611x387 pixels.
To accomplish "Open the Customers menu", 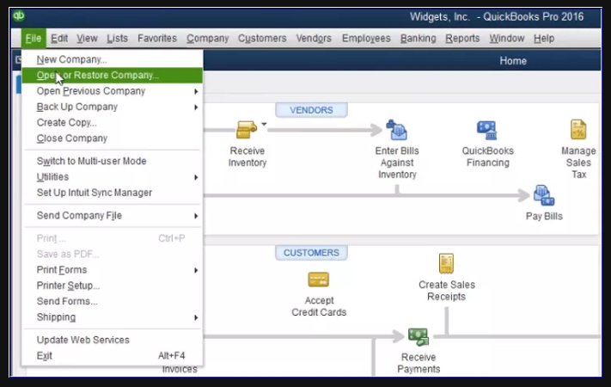I will 262,38.
